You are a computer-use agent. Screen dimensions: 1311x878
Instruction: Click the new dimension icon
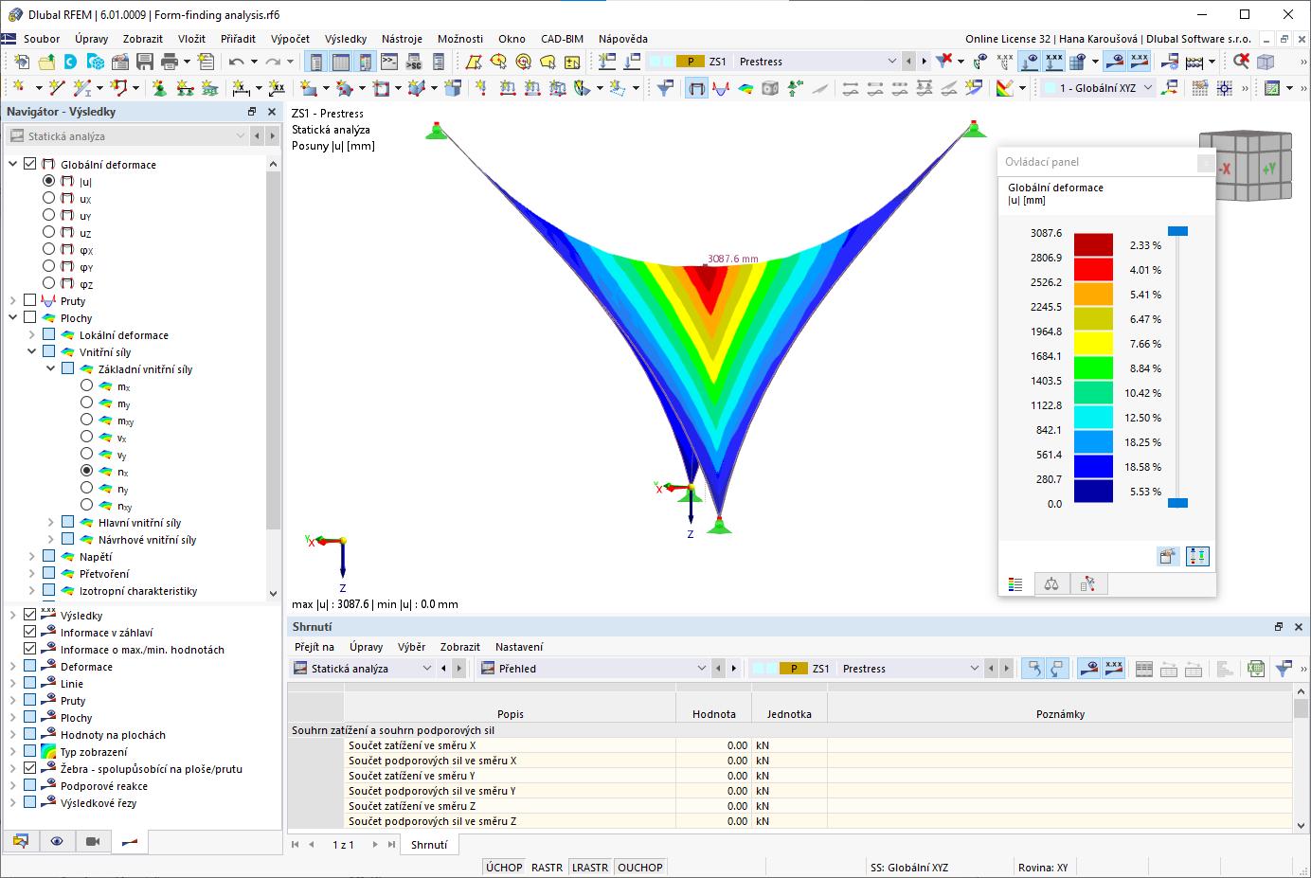click(x=242, y=88)
